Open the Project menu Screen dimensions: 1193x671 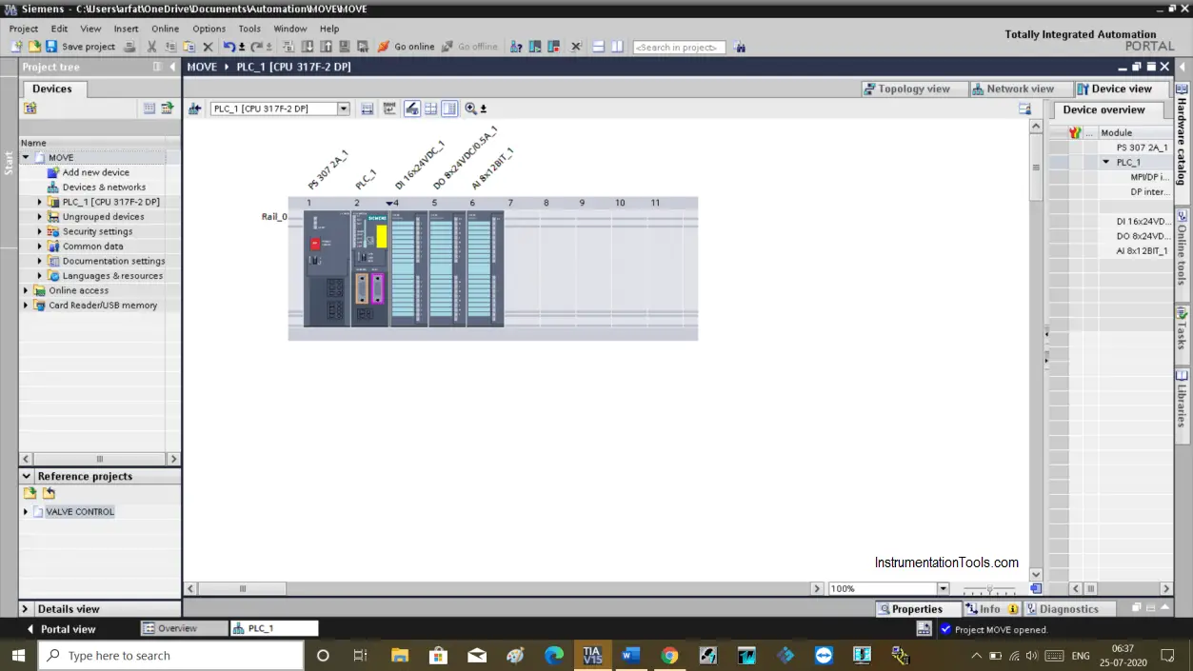coord(24,29)
